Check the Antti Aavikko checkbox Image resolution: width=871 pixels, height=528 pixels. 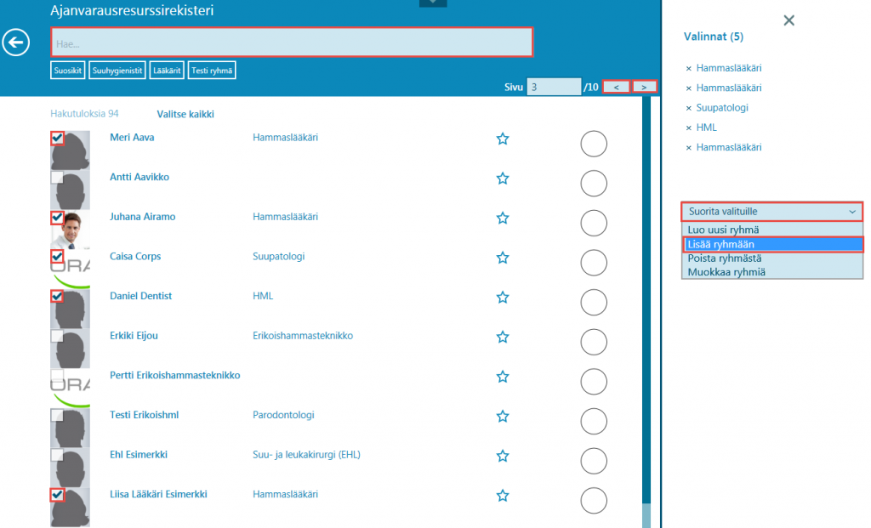coord(57,178)
